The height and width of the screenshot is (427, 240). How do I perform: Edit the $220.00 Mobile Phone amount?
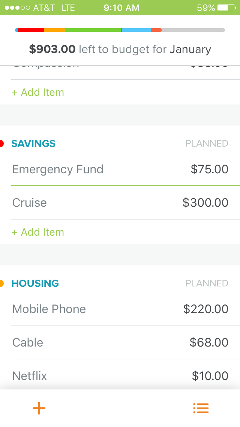point(205,309)
